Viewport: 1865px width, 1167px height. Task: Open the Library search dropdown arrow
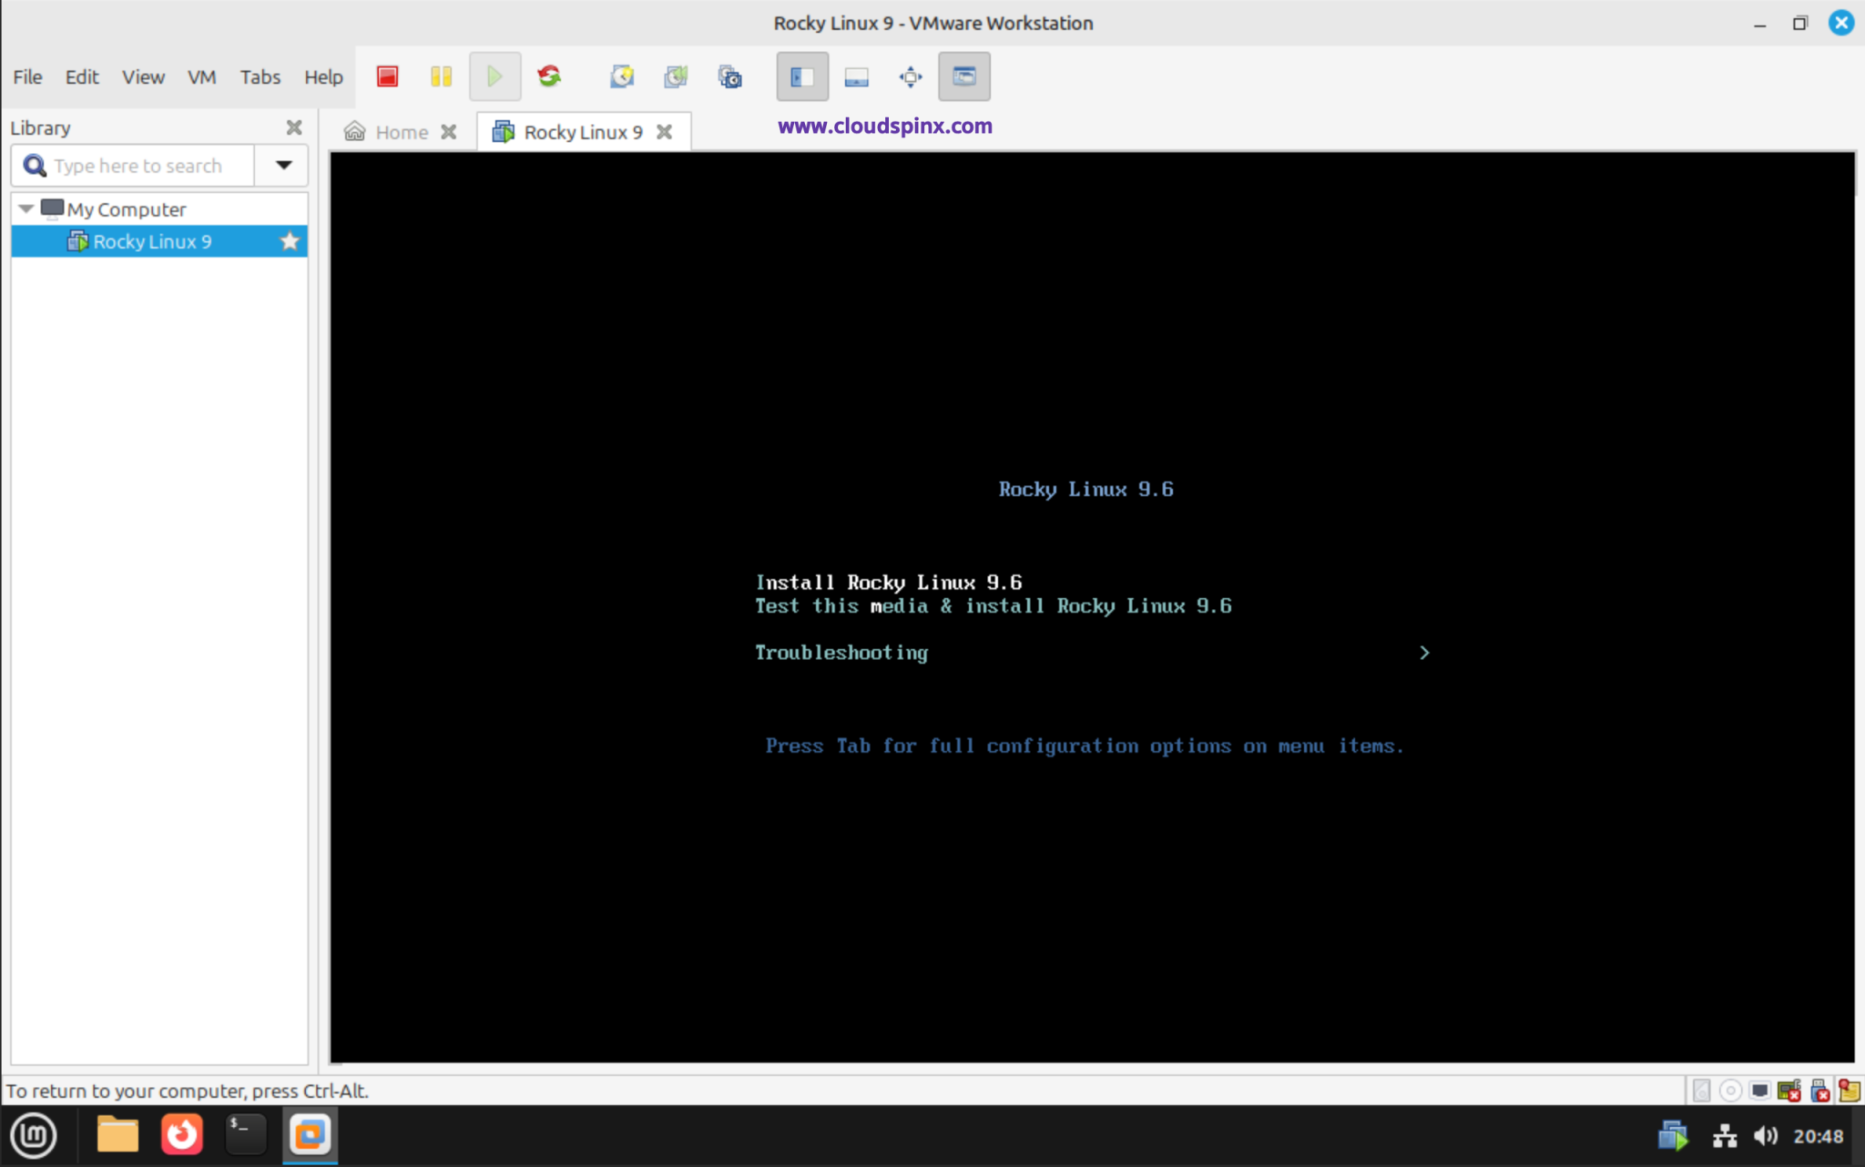pyautogui.click(x=281, y=165)
